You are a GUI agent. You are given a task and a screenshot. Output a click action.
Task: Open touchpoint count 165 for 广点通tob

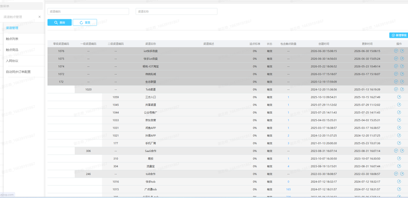click(288, 189)
